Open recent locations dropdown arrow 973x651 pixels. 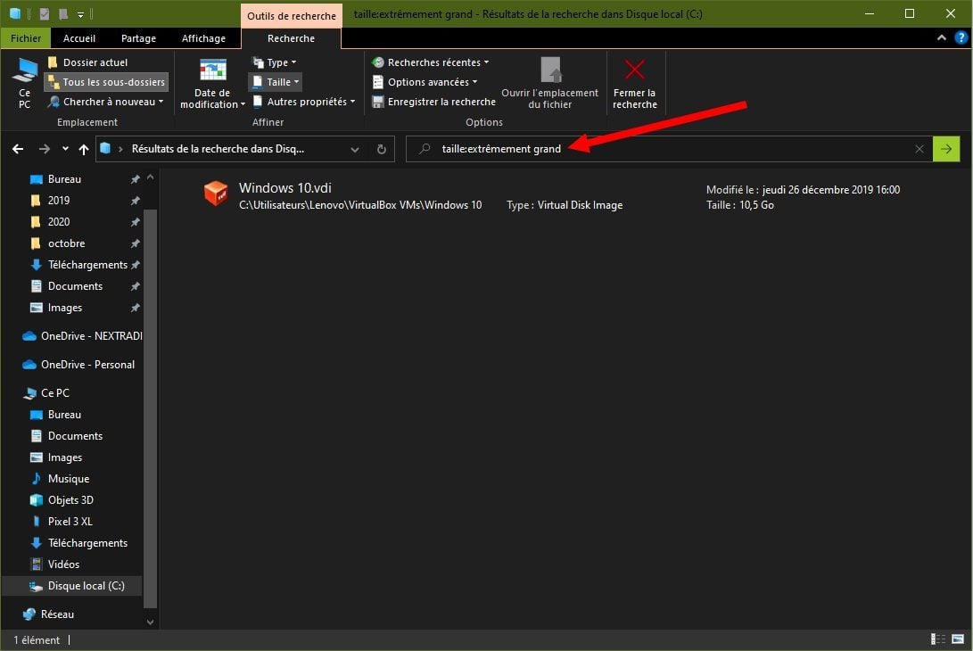[x=65, y=149]
